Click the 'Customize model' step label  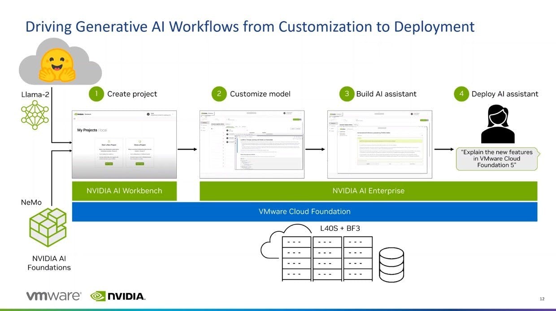click(x=260, y=94)
